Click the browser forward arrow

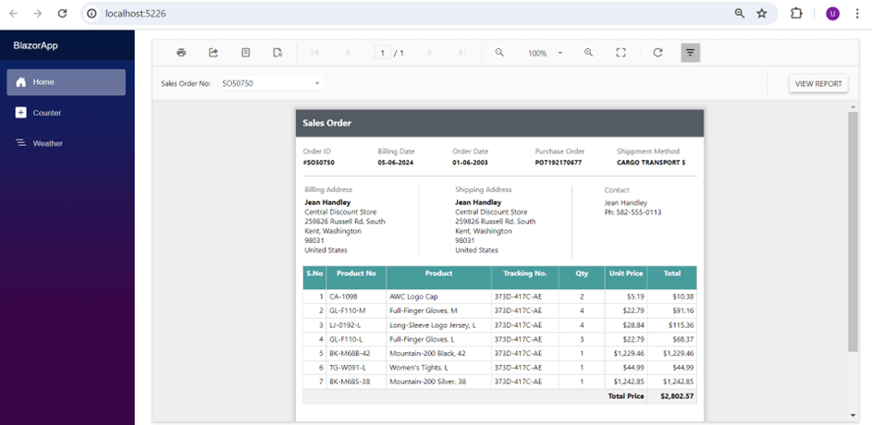tap(38, 13)
